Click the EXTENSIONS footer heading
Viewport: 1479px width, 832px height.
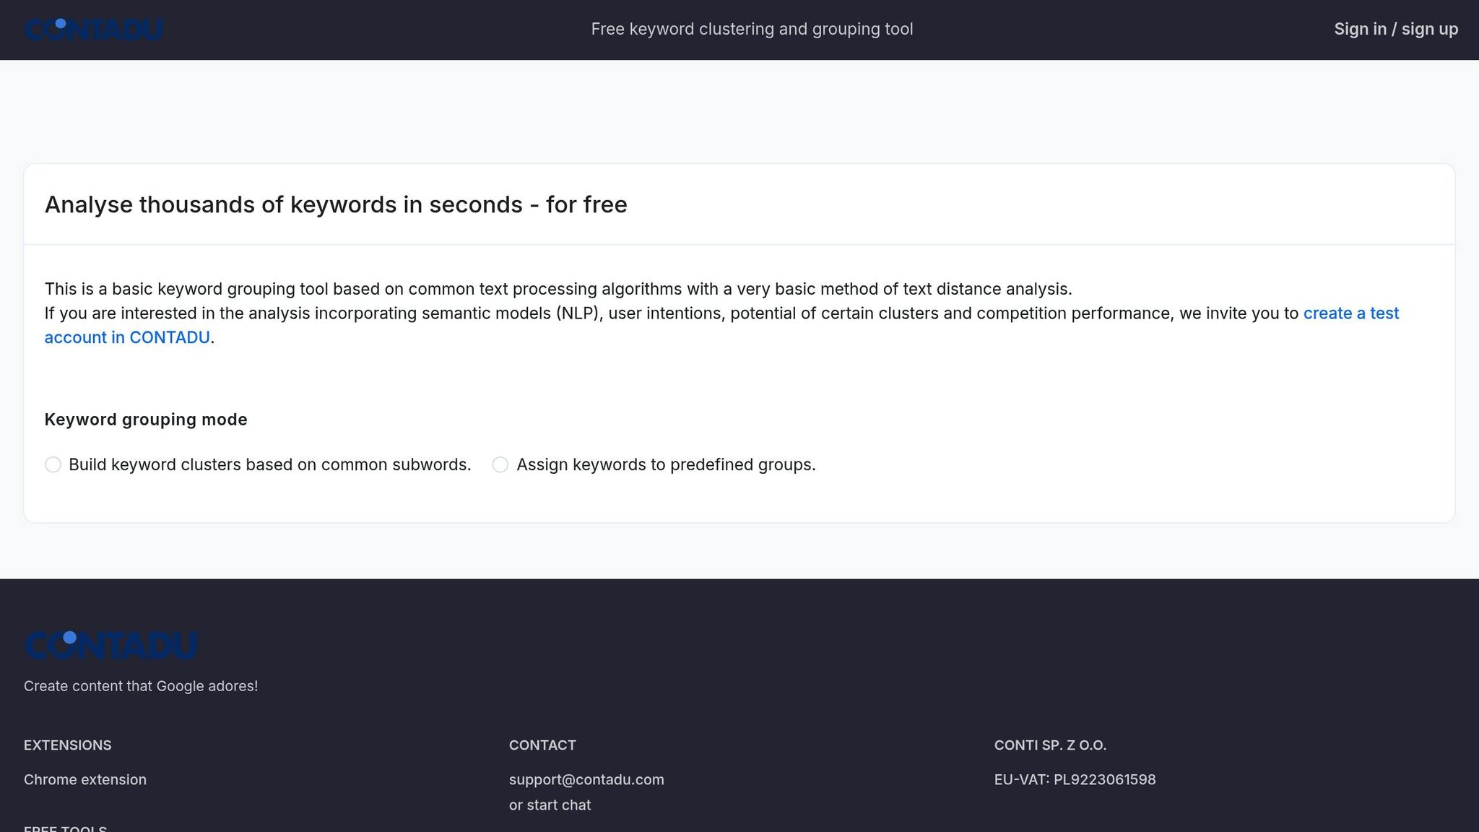[x=67, y=745]
